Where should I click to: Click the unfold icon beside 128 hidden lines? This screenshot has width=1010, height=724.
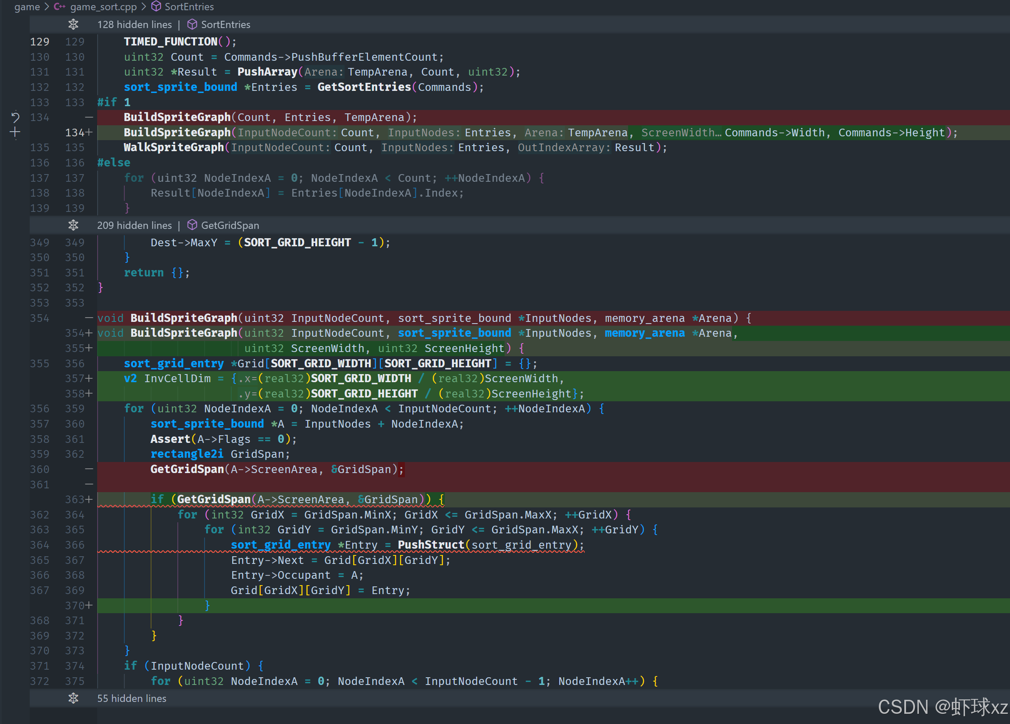tap(73, 25)
